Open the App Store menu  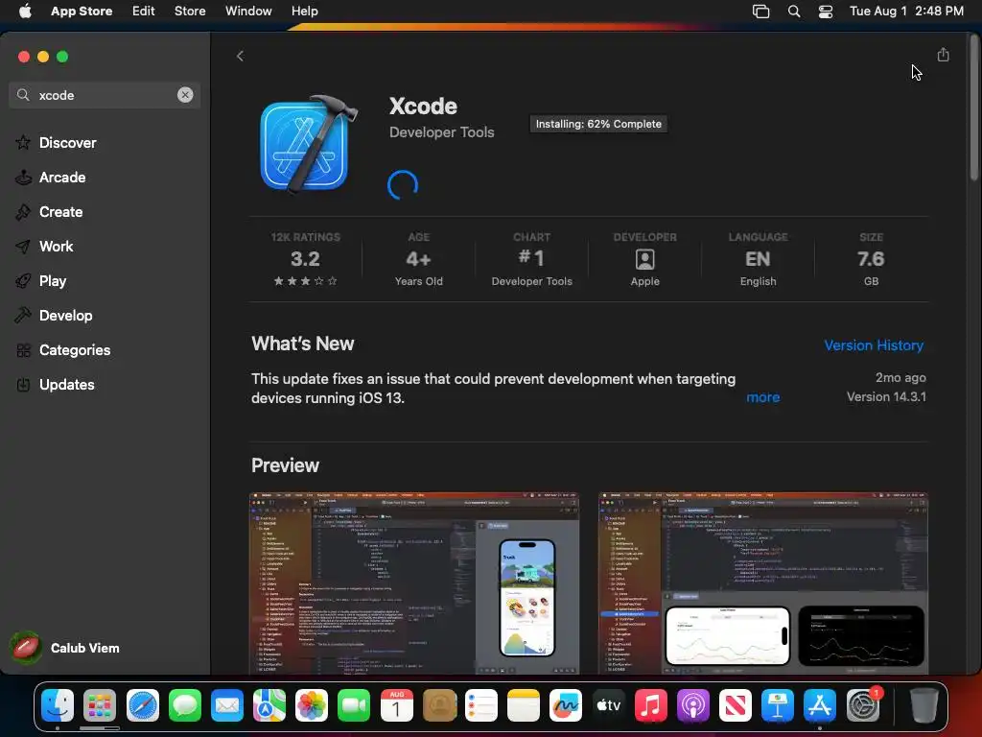pos(82,12)
